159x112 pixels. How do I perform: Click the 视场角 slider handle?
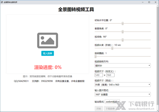123,40
